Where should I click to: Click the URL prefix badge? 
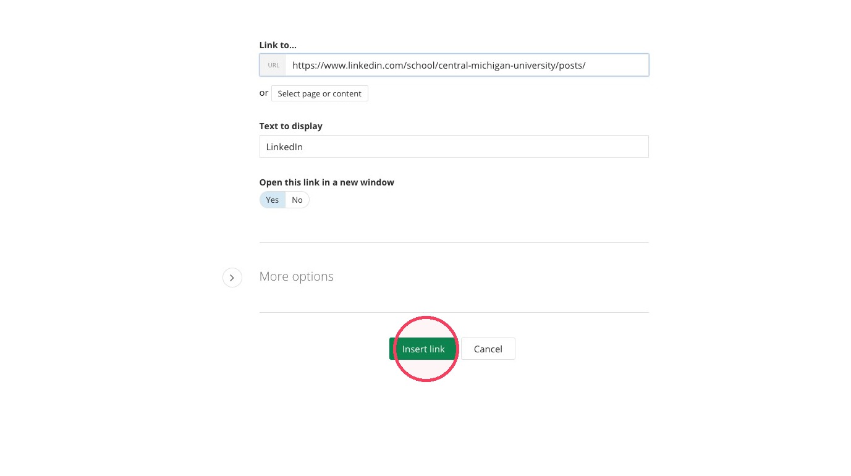point(273,65)
